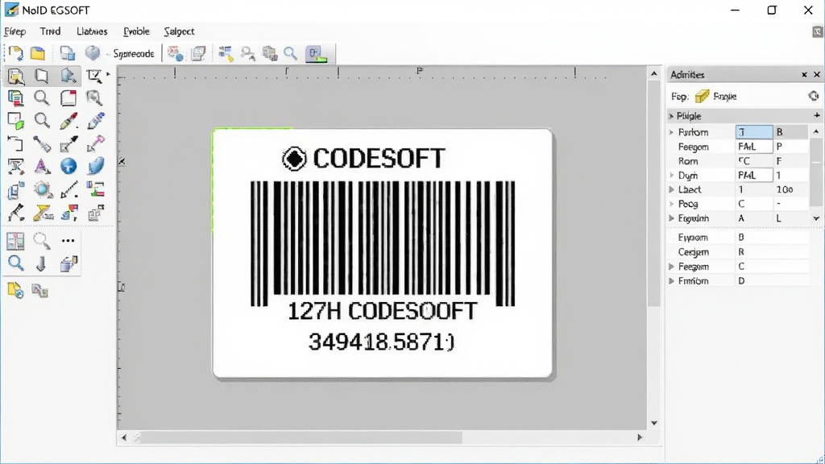This screenshot has height=464, width=825.
Task: Select the page with red corner tool
Action: [68, 98]
